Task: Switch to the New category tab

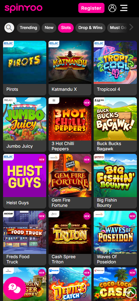Action: point(49,28)
